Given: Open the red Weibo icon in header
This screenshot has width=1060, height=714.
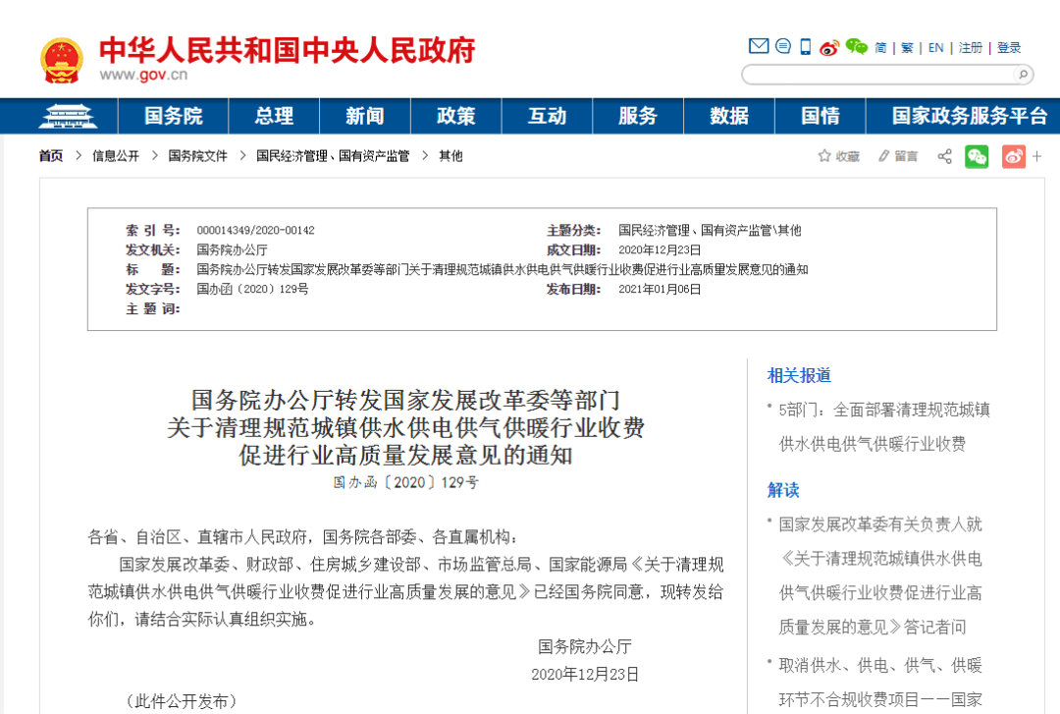Looking at the screenshot, I should [830, 46].
